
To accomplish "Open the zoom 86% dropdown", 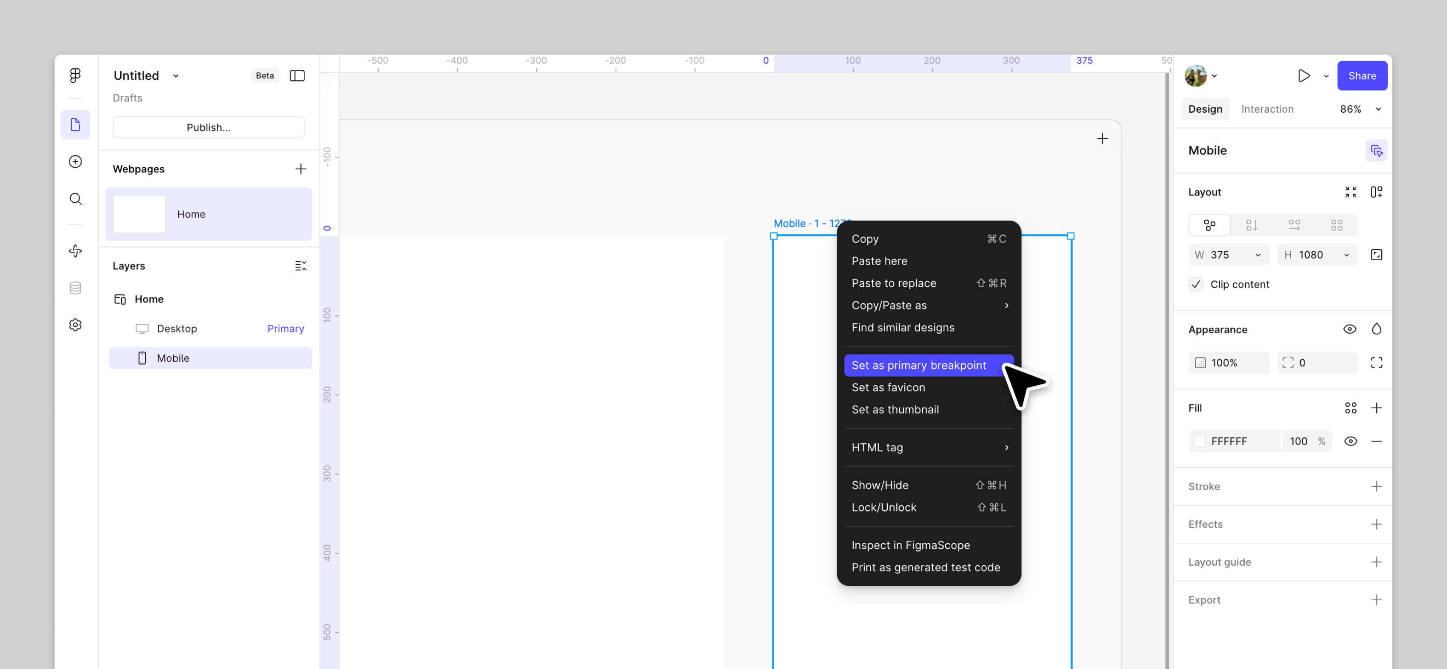I will point(1378,109).
